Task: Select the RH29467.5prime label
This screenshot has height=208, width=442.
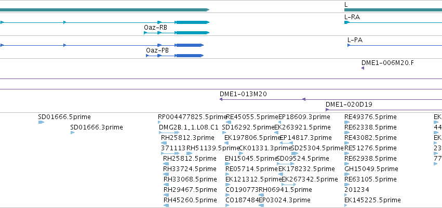Action: tap(190, 190)
